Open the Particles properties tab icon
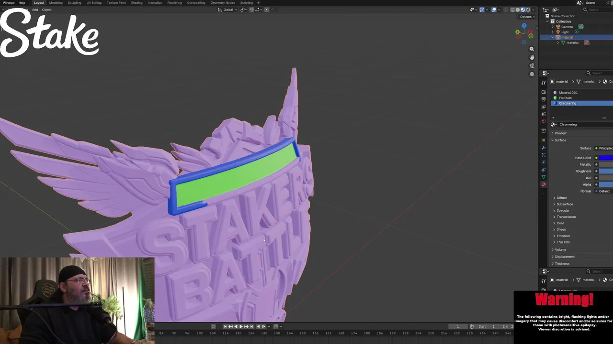The image size is (613, 344). [544, 155]
